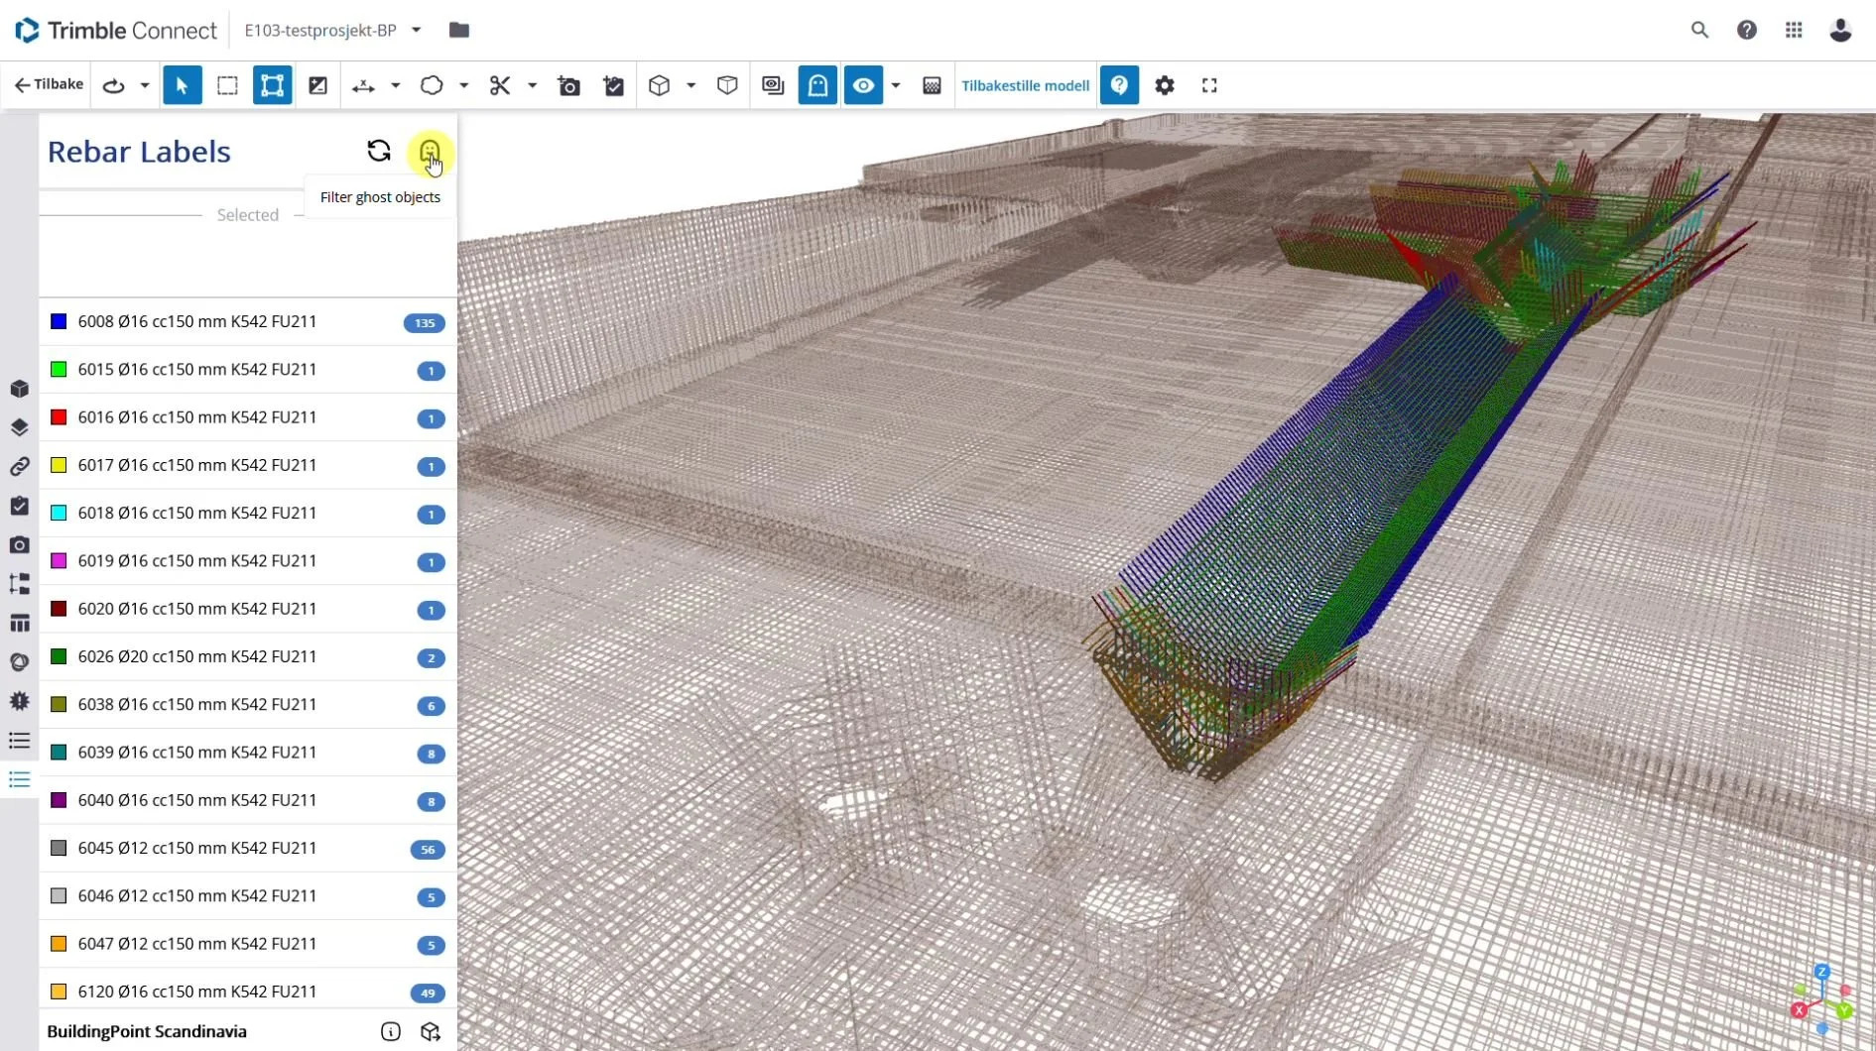
Task: Select the blue color swatch for 6008 rebar
Action: pyautogui.click(x=59, y=321)
